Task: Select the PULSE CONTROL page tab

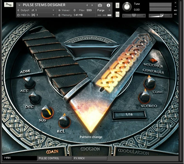Action: coord(55,158)
